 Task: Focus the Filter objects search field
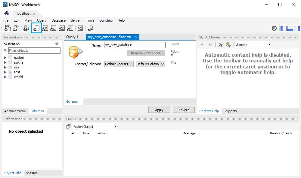pos(34,50)
